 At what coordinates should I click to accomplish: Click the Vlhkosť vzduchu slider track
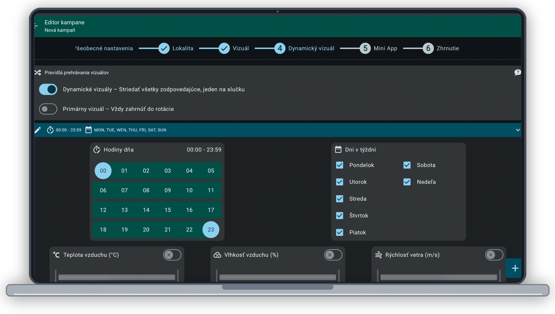tap(278, 277)
